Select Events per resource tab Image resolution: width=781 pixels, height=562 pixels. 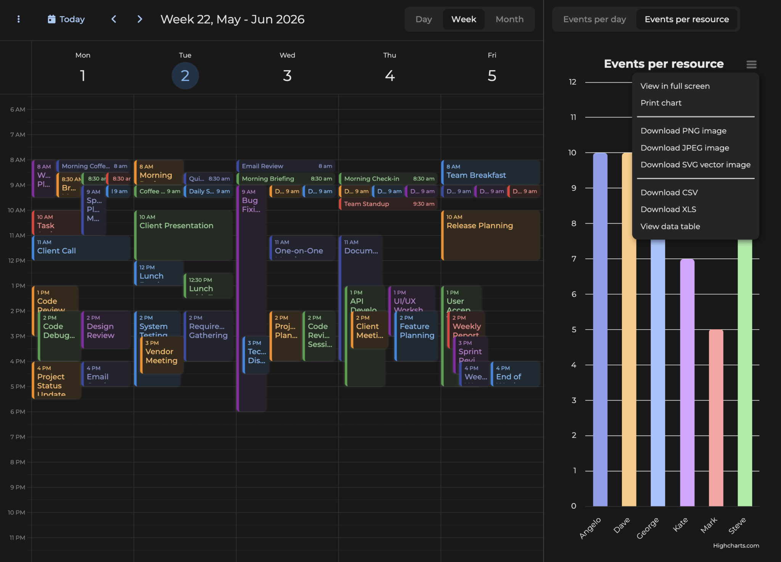[686, 19]
